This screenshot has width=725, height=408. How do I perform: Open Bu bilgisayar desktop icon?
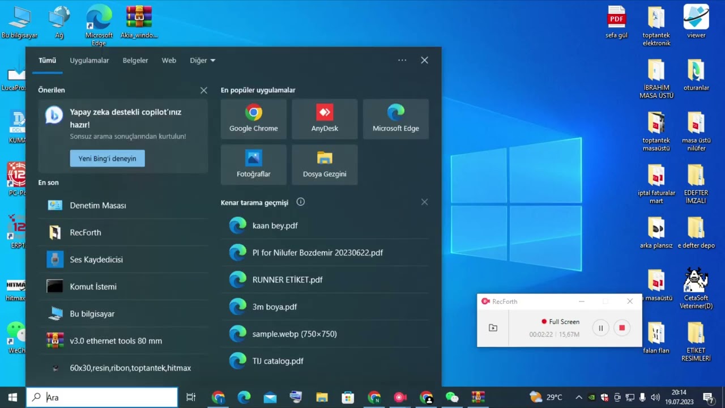[x=19, y=22]
